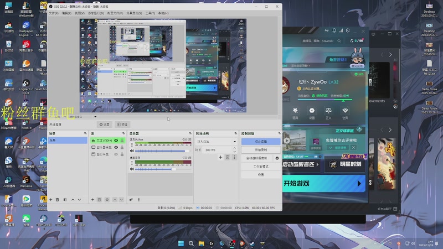Open scene filters icon in Scenes panel
Viewport: 443px width, 249px height.
coord(65,200)
